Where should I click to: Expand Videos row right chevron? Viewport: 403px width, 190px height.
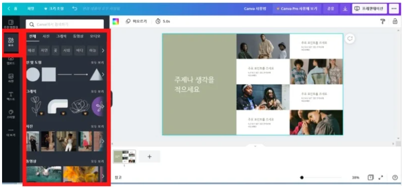pyautogui.click(x=103, y=176)
